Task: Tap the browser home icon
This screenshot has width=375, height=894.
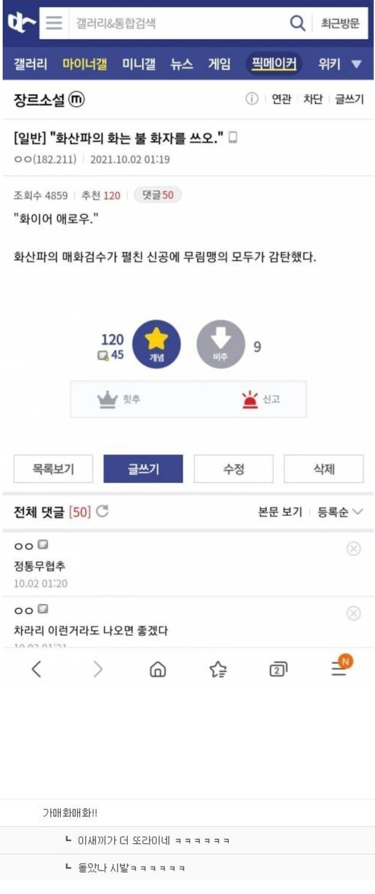Action: 158,669
